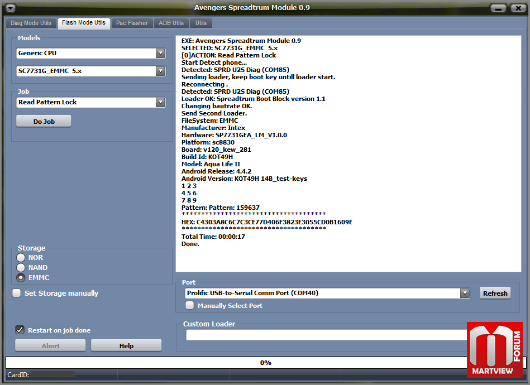Close the Avengers Spreadtrum Module window
This screenshot has width=530, height=385.
[518, 8]
